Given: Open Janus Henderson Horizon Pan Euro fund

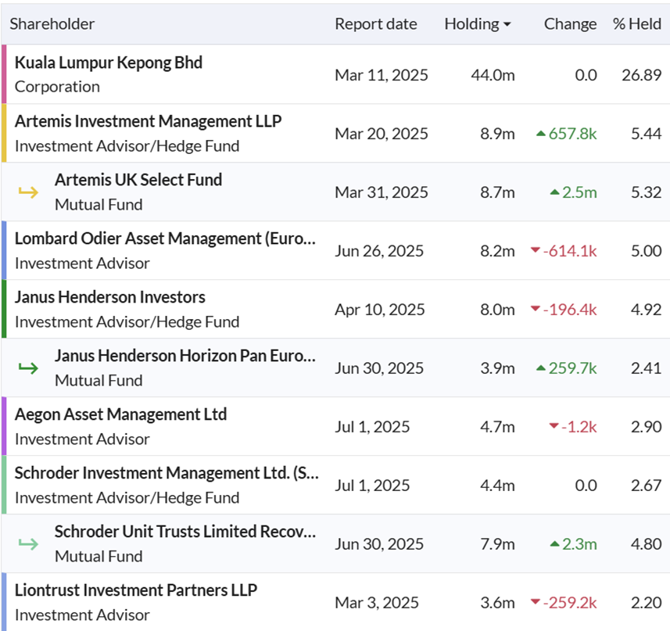Looking at the screenshot, I should (185, 356).
